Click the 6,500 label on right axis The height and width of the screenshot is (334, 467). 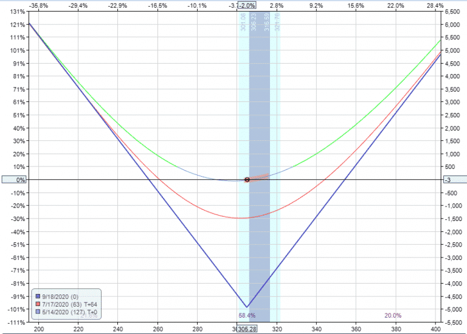coord(452,12)
